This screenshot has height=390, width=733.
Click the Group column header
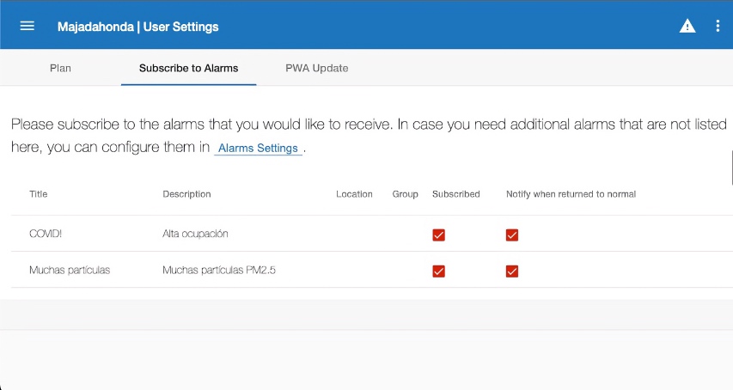(405, 194)
